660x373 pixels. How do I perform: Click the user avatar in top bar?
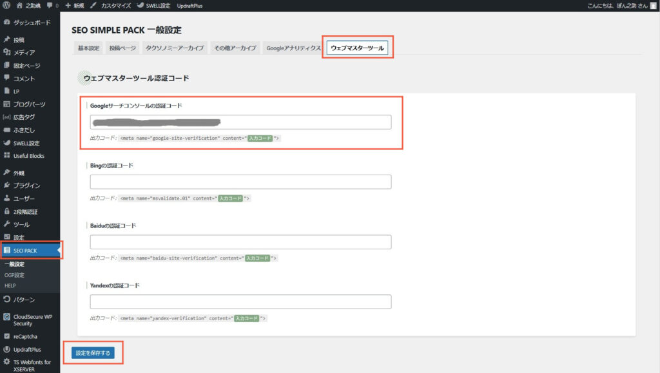653,5
